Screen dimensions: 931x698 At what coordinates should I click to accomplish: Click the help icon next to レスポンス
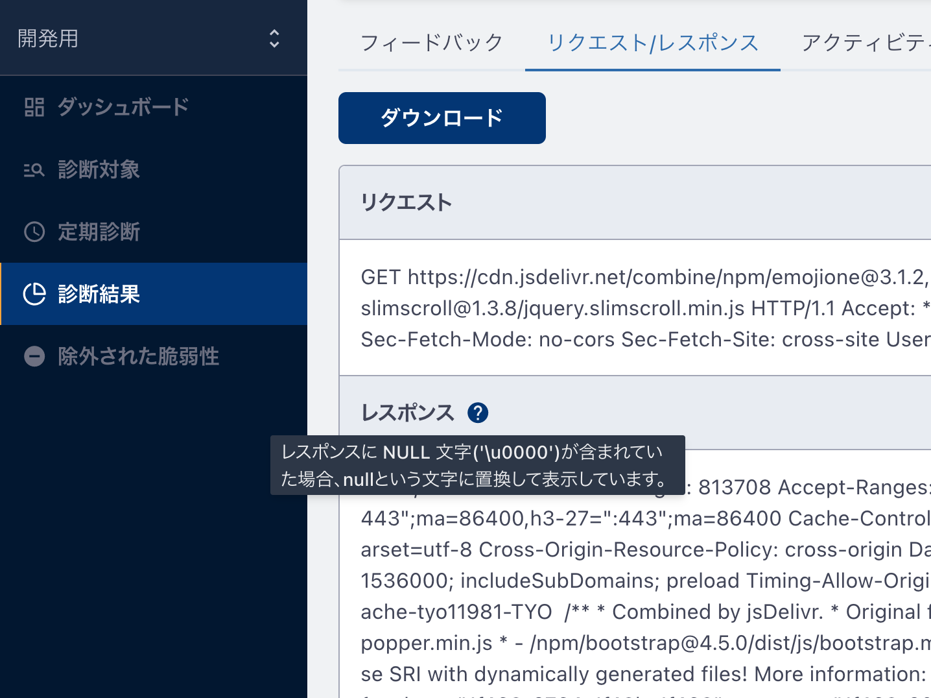[478, 412]
